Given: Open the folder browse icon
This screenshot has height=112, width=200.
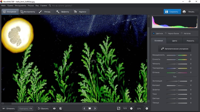Looking at the screenshot, I should pos(90,109).
